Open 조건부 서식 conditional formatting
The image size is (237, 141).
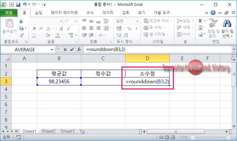(158, 21)
